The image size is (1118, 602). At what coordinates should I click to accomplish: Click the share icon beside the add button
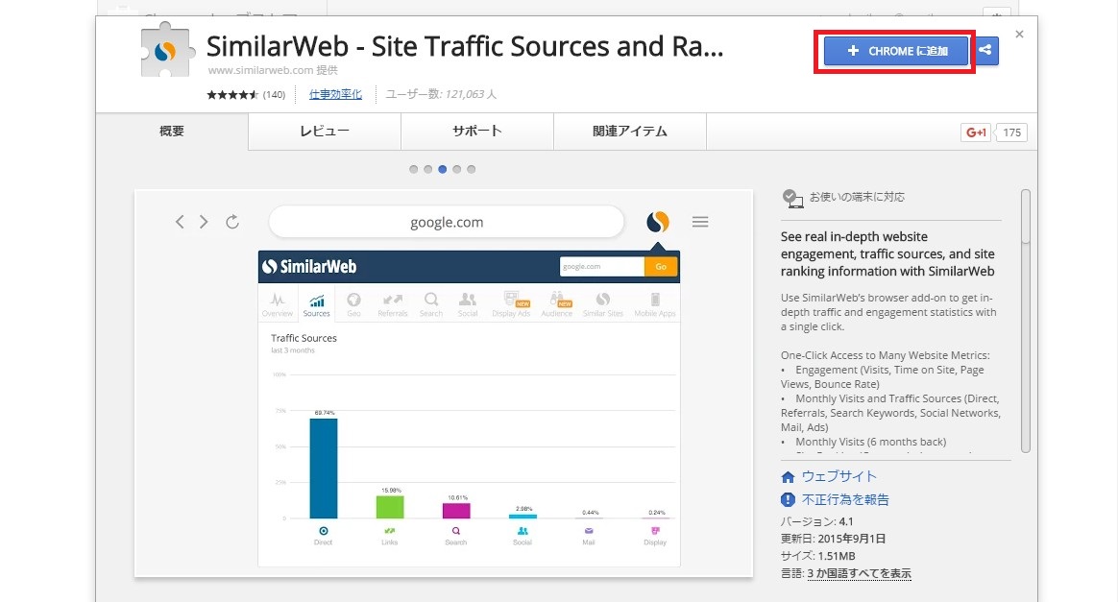(985, 51)
